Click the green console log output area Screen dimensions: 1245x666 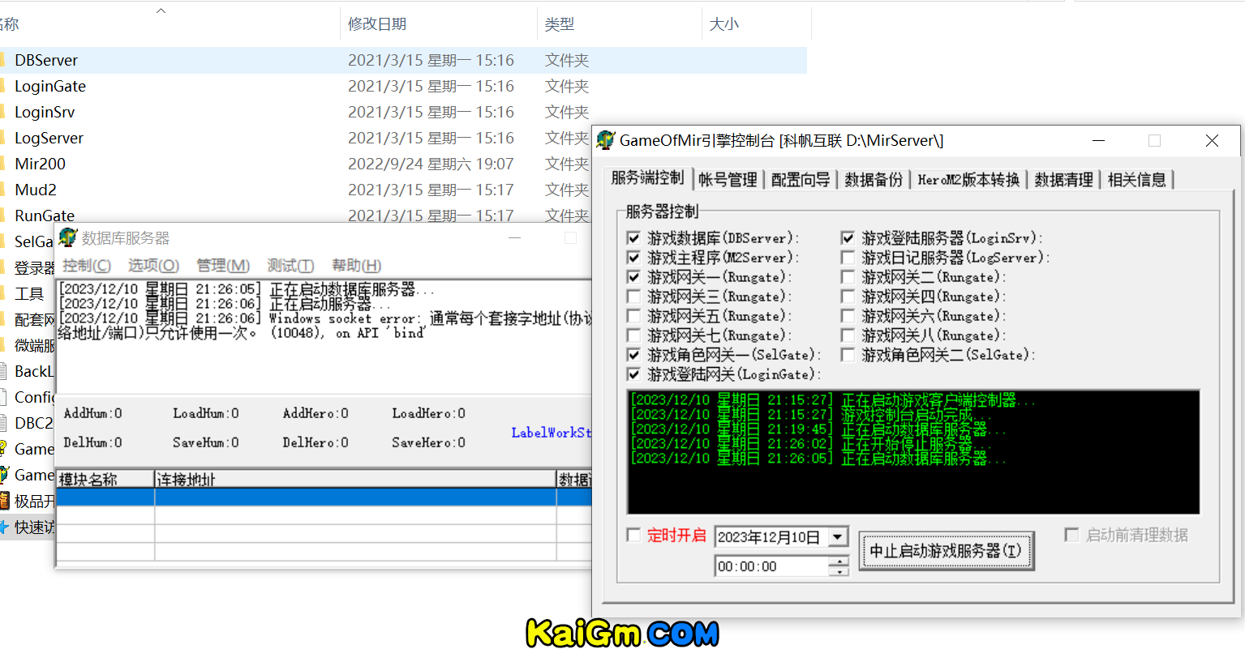[913, 452]
